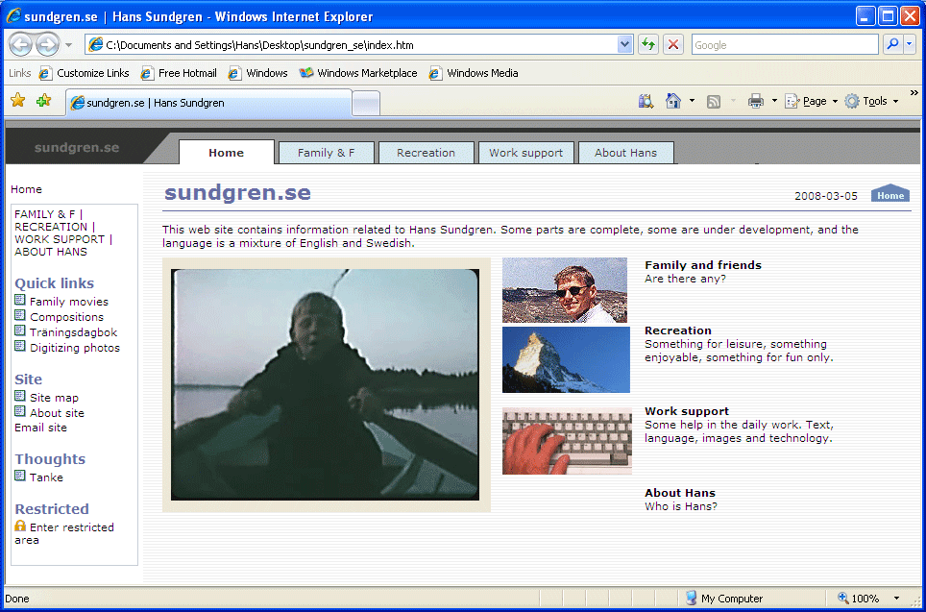Viewport: 926px width, 612px height.
Task: Click the rowing boat movie image
Action: pos(326,385)
